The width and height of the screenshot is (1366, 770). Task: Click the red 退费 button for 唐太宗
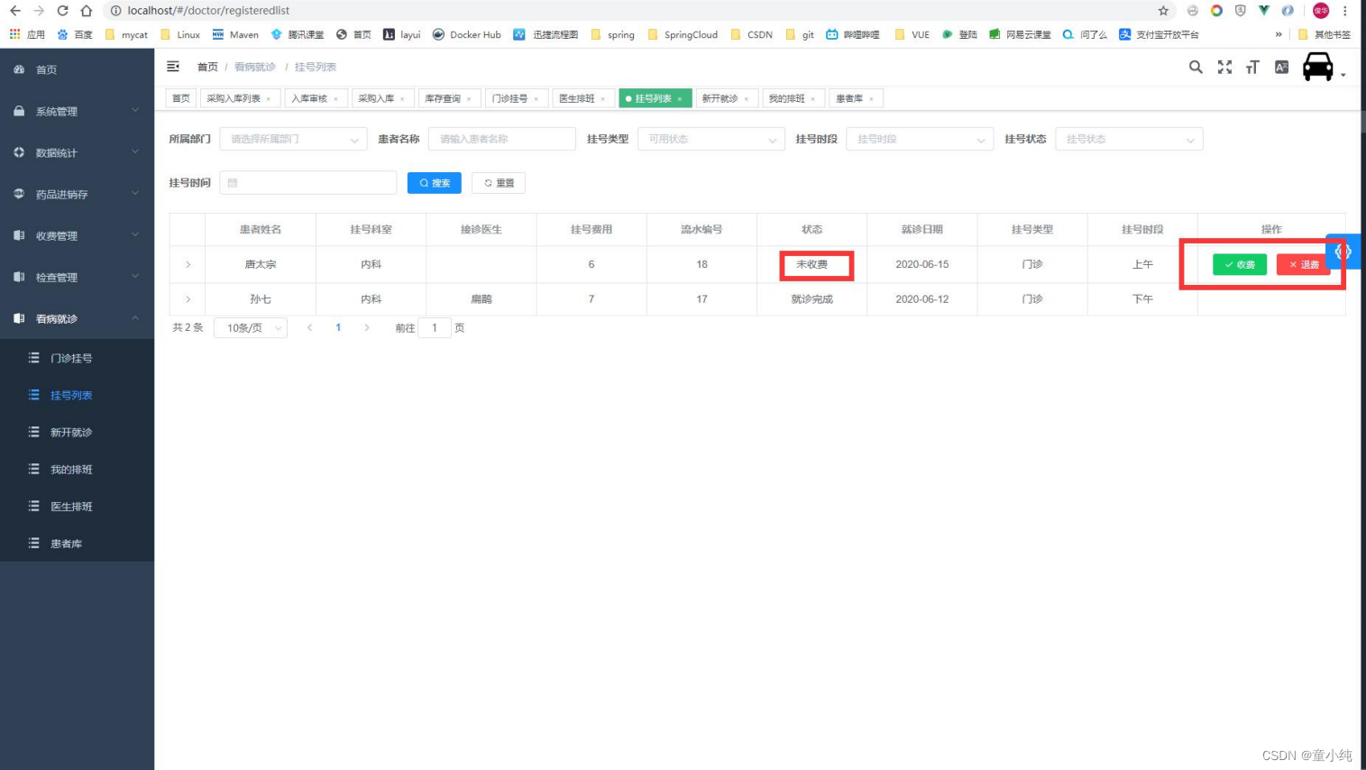point(1303,264)
